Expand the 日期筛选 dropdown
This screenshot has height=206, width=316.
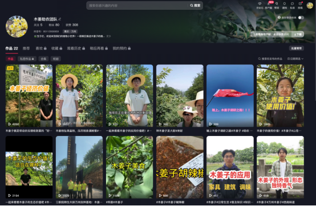(x=295, y=59)
